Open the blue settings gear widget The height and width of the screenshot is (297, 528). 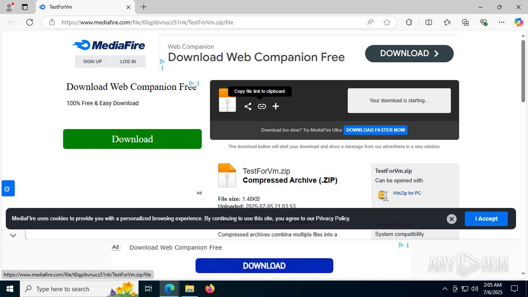(x=7, y=189)
